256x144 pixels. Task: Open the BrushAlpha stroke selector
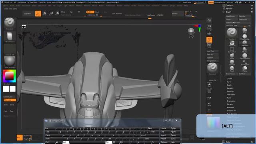click(x=10, y=37)
